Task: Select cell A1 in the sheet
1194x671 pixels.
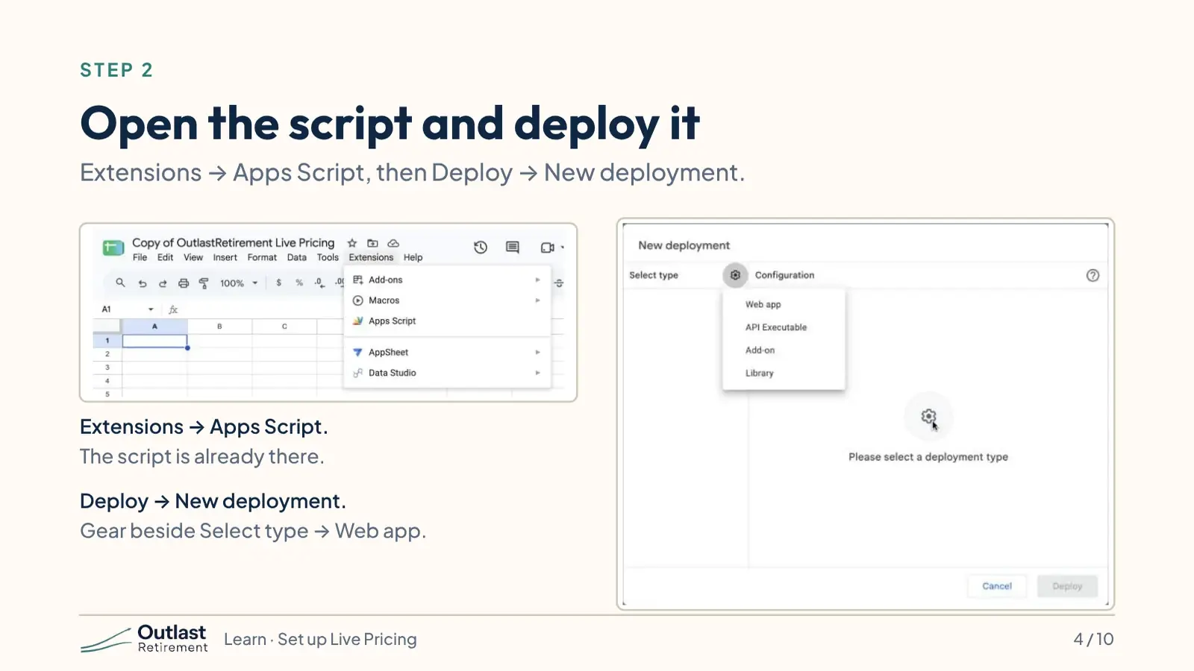Action: 154,341
